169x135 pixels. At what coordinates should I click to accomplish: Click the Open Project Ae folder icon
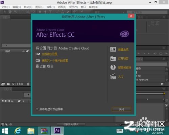click(113, 58)
